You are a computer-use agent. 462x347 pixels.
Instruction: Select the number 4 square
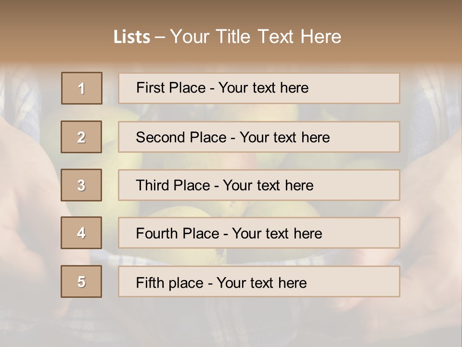81,233
